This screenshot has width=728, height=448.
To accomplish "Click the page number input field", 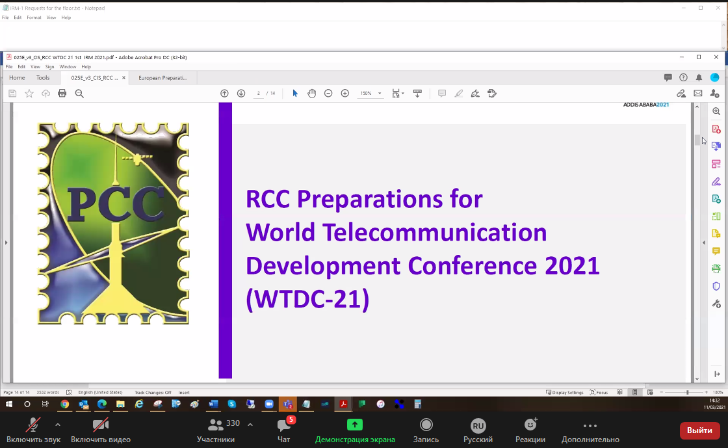I will pos(259,94).
